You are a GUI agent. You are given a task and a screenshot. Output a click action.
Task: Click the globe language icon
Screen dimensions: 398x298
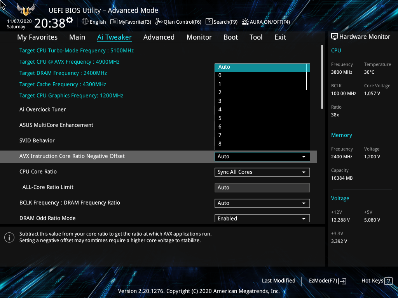(85, 22)
